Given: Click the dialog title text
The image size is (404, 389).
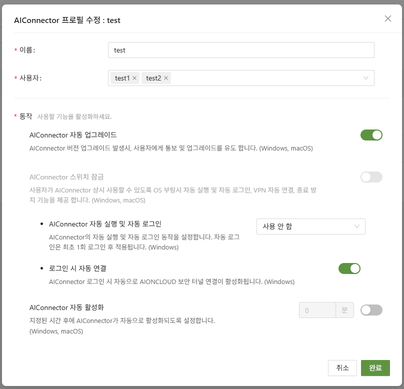Looking at the screenshot, I should [66, 20].
